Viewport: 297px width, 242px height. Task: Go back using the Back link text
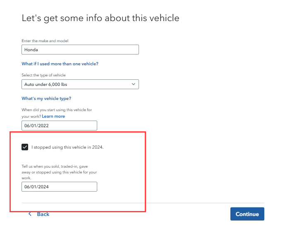[x=43, y=214]
